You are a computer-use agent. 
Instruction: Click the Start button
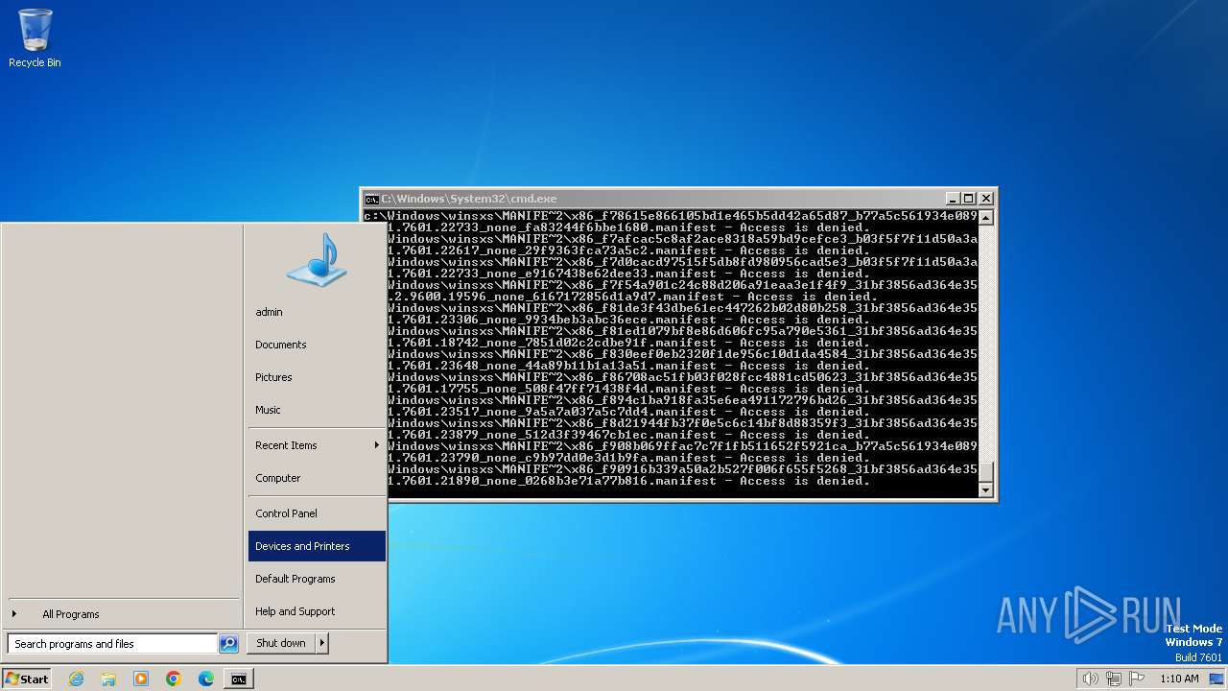27,679
